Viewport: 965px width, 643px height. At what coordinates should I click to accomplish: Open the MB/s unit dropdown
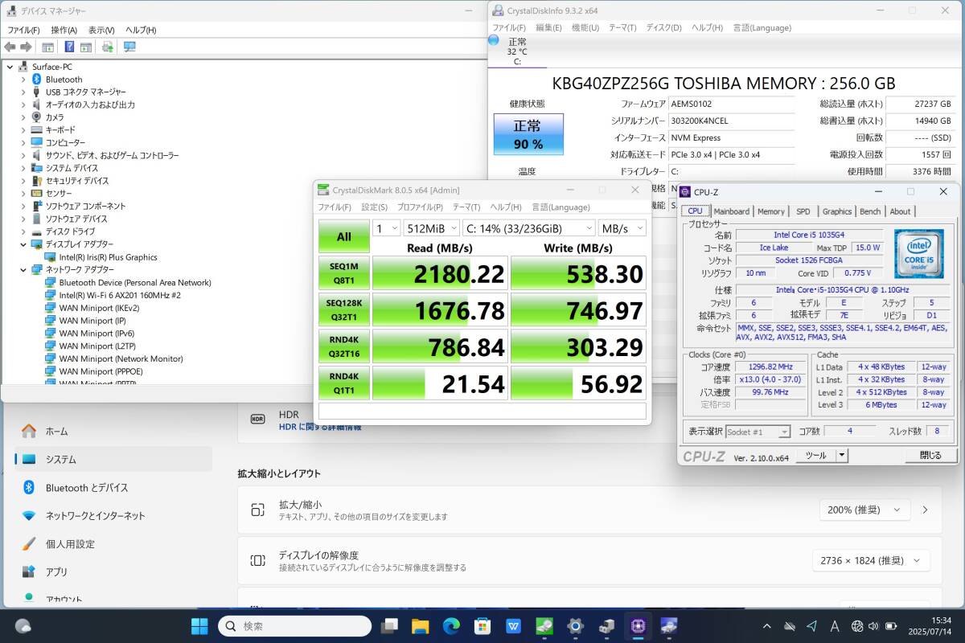coord(622,228)
